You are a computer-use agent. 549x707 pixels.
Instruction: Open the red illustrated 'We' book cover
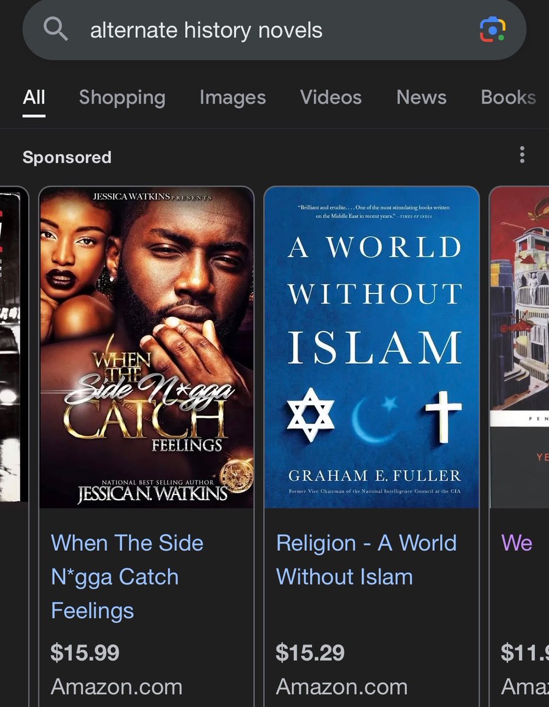520,348
